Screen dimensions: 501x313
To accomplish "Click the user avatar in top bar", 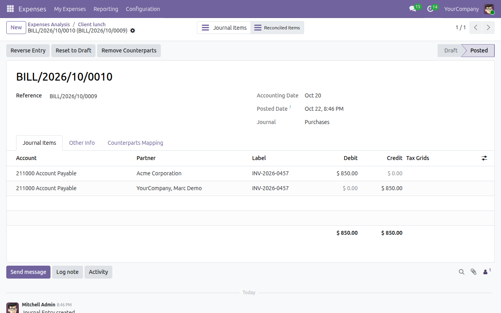I will tap(489, 9).
